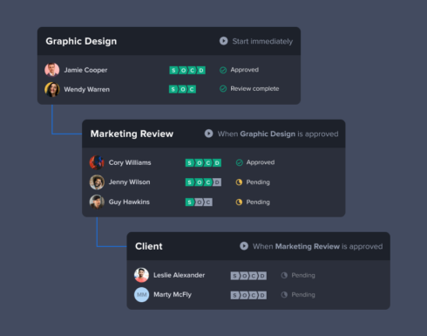Open Guy Hawkins's avatar
427x336 pixels.
point(97,202)
